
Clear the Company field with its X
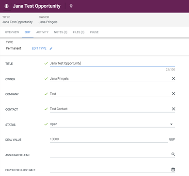click(x=173, y=94)
